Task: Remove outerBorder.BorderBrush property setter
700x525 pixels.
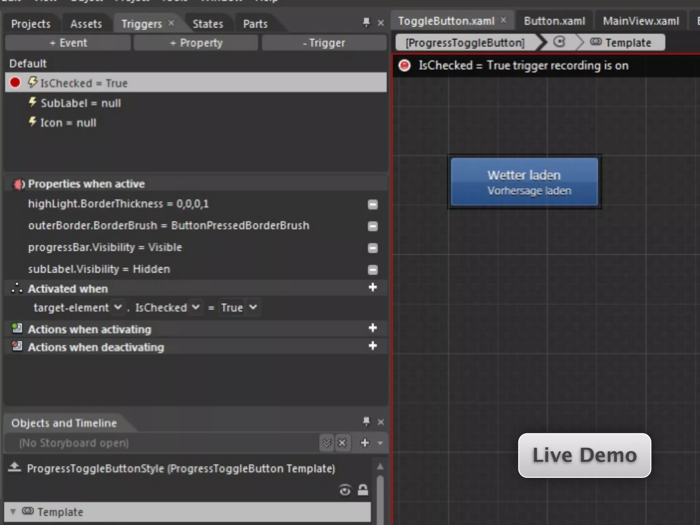Action: pyautogui.click(x=373, y=226)
